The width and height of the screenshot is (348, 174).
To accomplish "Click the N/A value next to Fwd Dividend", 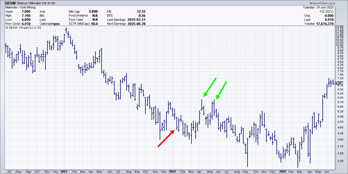I will 95,15.
